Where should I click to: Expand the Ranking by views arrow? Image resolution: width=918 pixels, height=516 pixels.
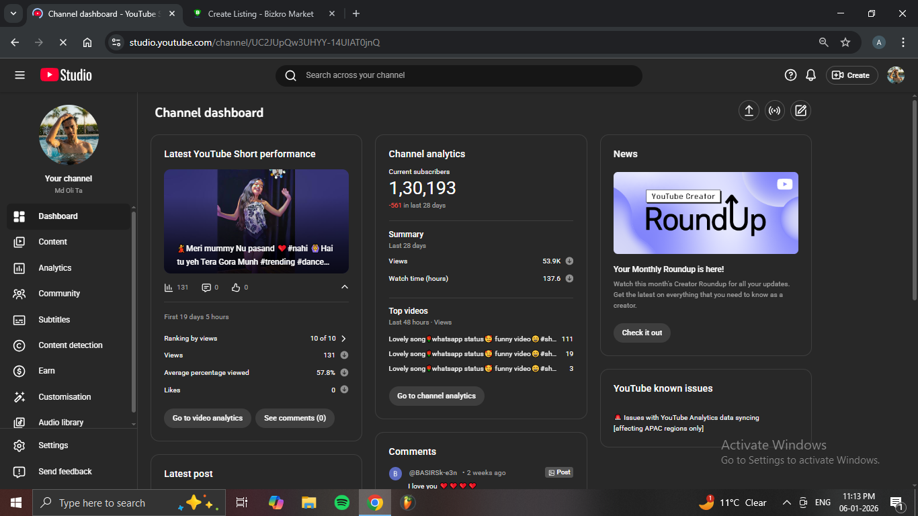344,339
